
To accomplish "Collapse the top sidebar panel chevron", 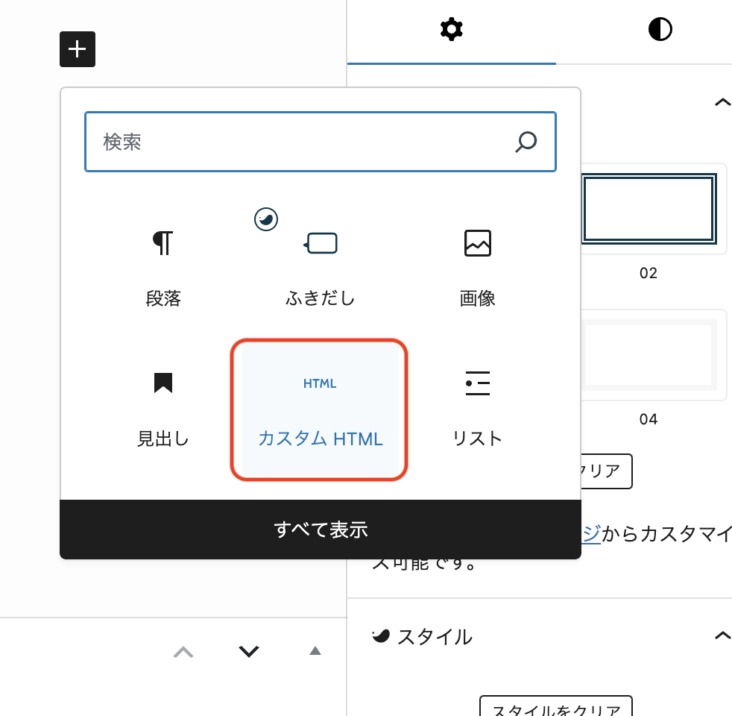I will tap(722, 102).
